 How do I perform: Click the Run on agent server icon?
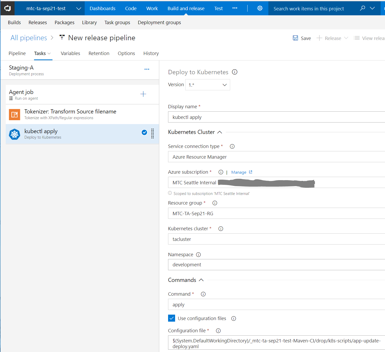[11, 98]
